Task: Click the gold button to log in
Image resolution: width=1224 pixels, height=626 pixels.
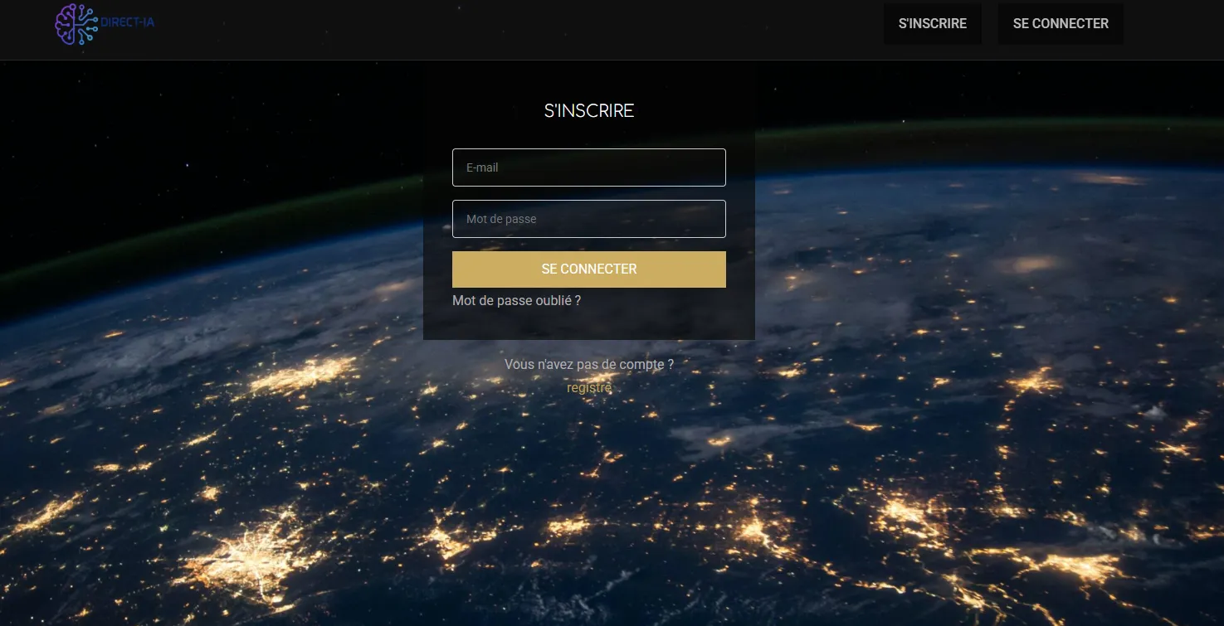Action: point(588,269)
